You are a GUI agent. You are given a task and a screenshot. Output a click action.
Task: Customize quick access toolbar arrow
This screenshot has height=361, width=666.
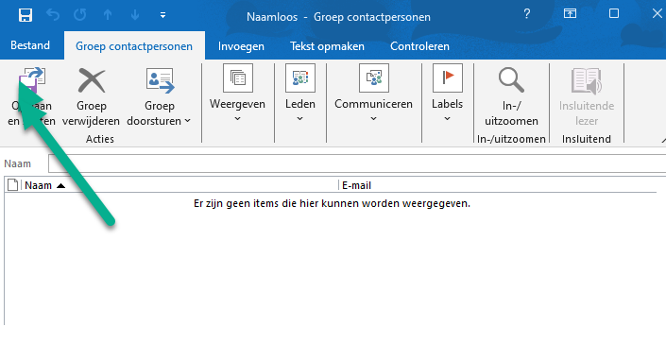click(162, 15)
